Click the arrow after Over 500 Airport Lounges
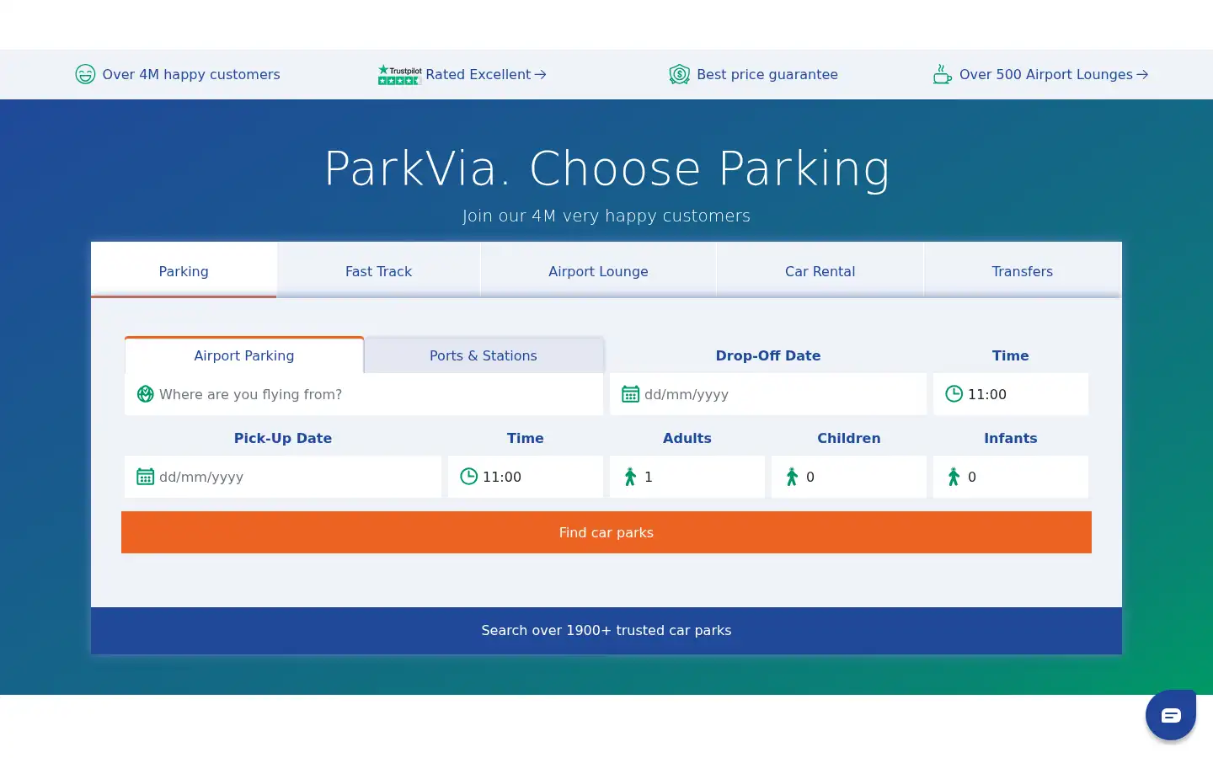 click(x=1142, y=74)
